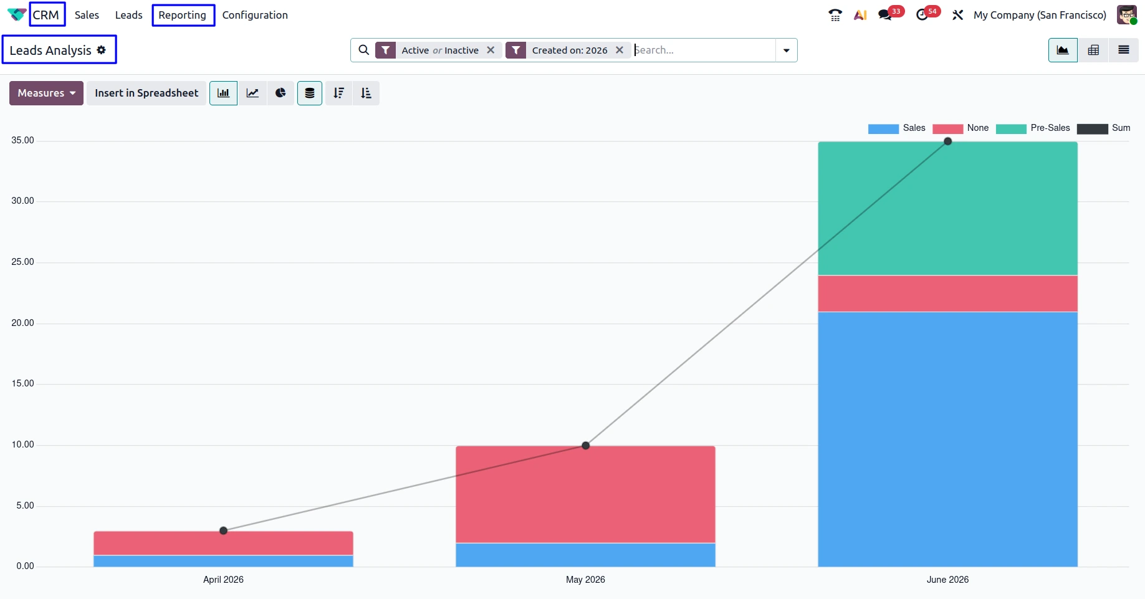1145x599 pixels.
Task: Click the Sum data point for April 2026
Action: point(223,530)
